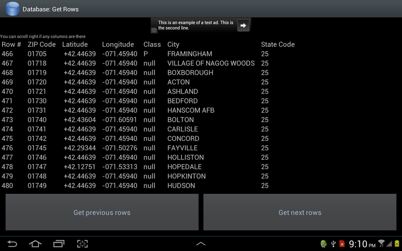This screenshot has width=402, height=251.
Task: Click row number 473
Action: point(7,120)
